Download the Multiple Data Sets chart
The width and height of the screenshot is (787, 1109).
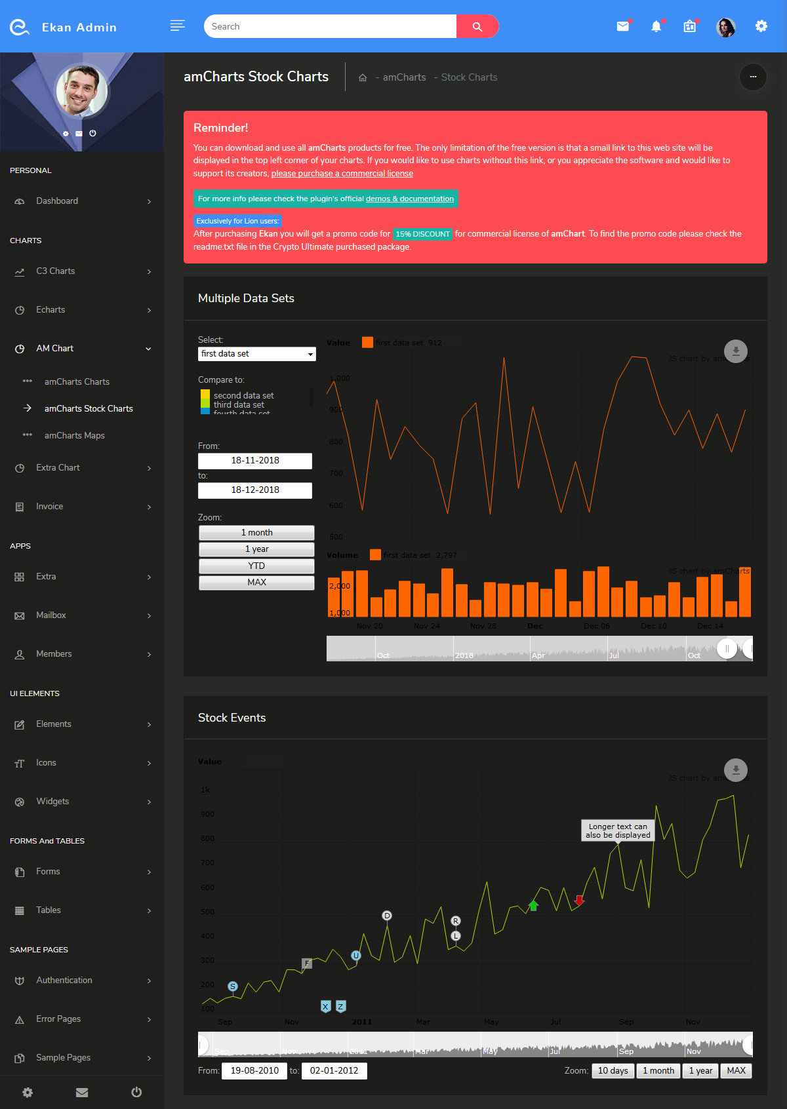coord(736,351)
